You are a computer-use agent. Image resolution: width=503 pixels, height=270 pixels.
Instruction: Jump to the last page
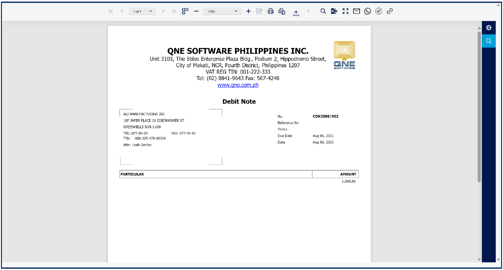(174, 11)
